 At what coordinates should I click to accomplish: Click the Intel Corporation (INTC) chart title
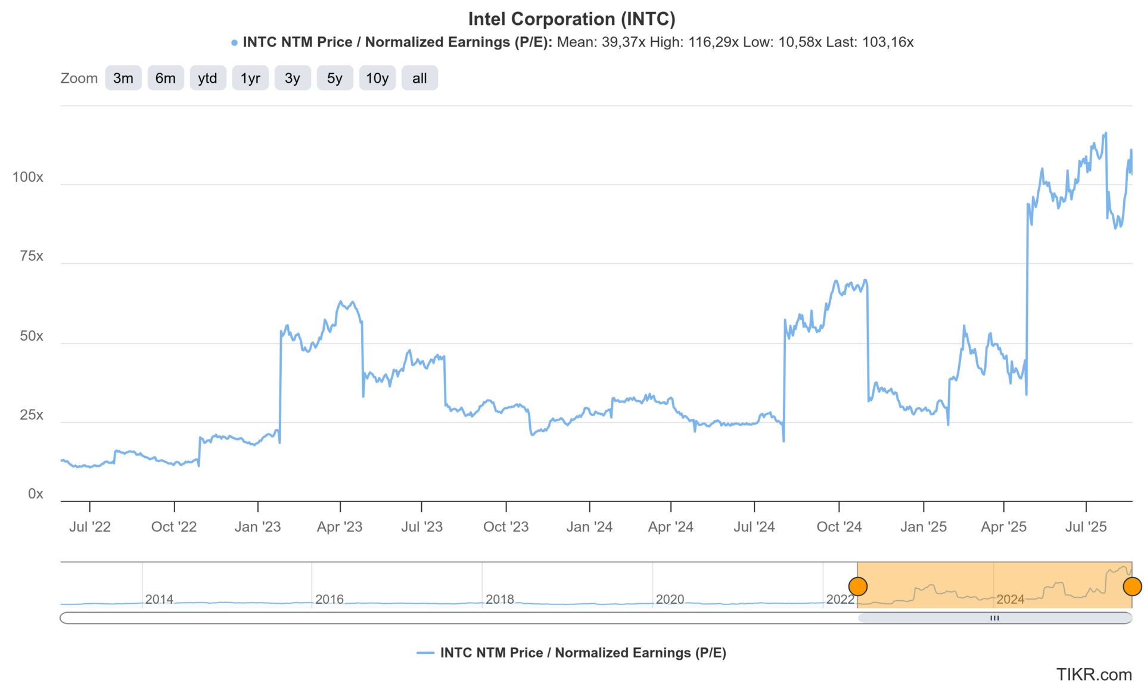pyautogui.click(x=571, y=19)
